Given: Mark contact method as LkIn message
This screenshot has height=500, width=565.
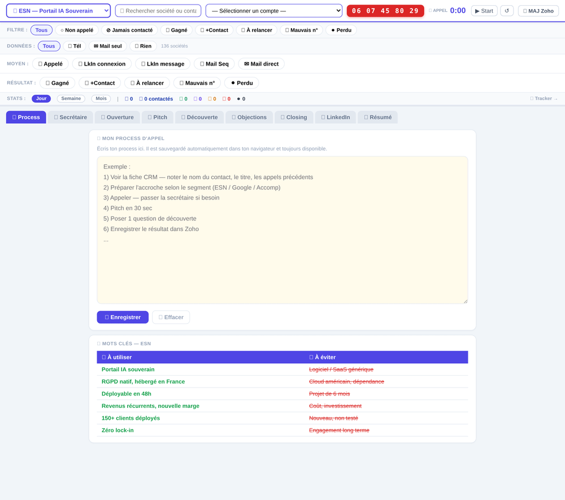Looking at the screenshot, I should click(163, 64).
